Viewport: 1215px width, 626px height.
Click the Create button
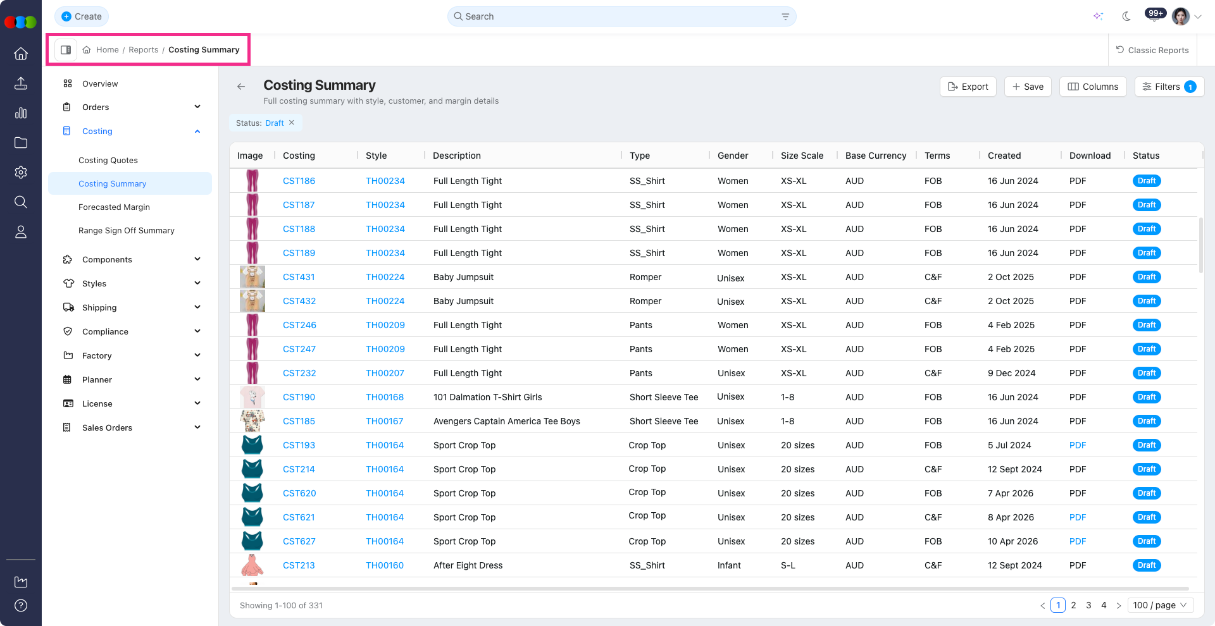[x=82, y=16]
